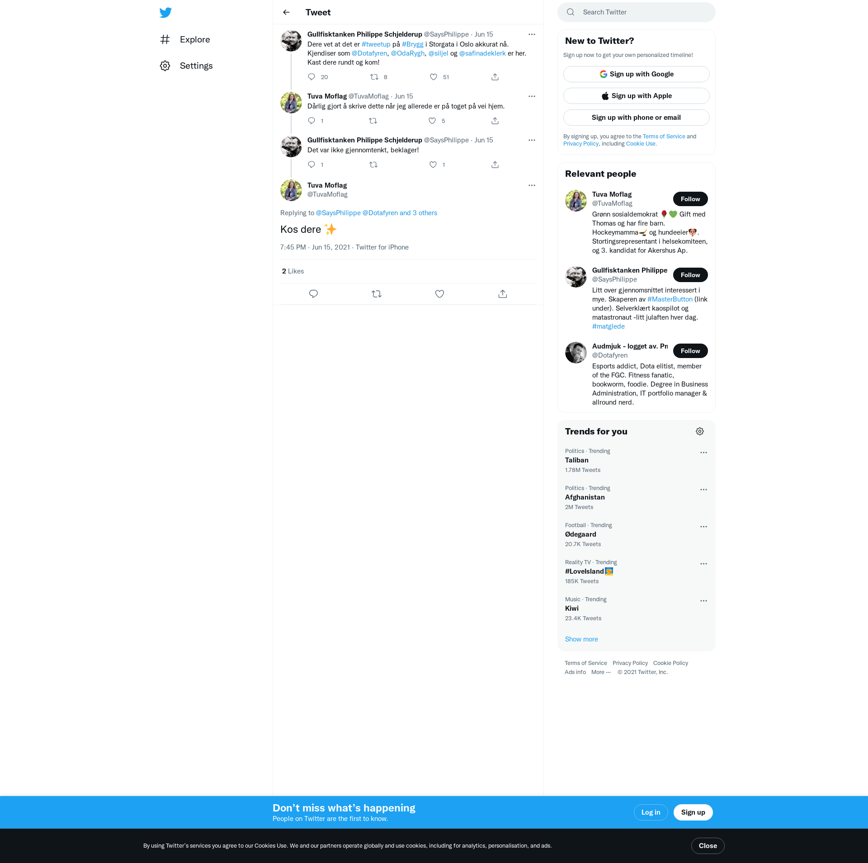
Task: Open the #tweetup hashtag link
Action: click(376, 44)
